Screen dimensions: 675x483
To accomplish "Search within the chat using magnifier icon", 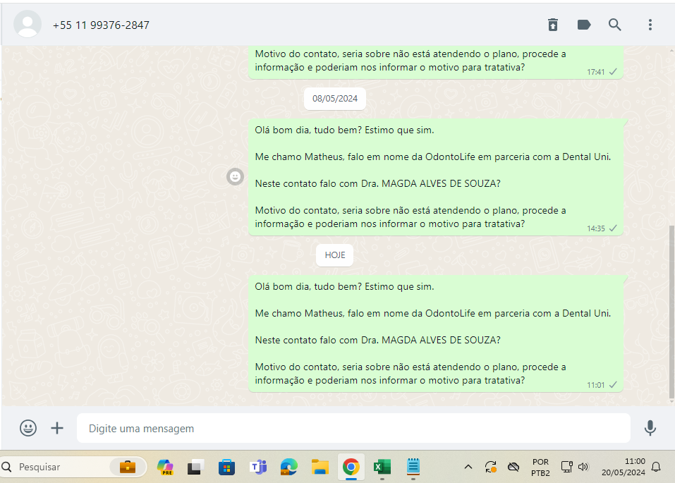I will coord(615,25).
